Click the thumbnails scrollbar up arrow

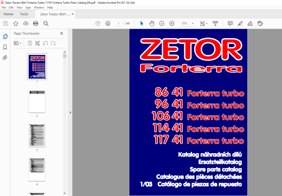(x=65, y=52)
